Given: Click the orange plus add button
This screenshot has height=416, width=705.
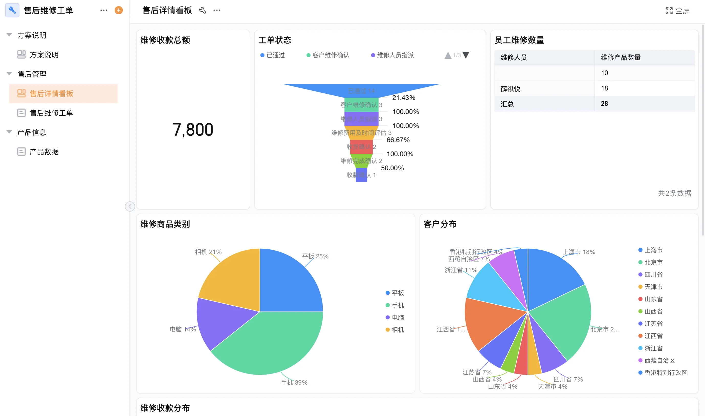Looking at the screenshot, I should [x=119, y=10].
